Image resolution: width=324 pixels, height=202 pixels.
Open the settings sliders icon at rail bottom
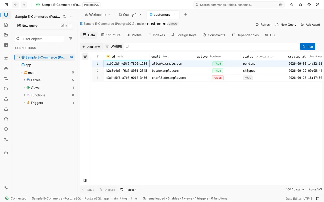pyautogui.click(x=6, y=188)
